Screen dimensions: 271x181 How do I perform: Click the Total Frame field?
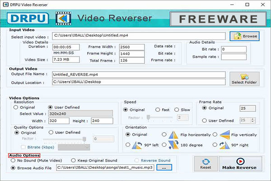click(x=132, y=61)
